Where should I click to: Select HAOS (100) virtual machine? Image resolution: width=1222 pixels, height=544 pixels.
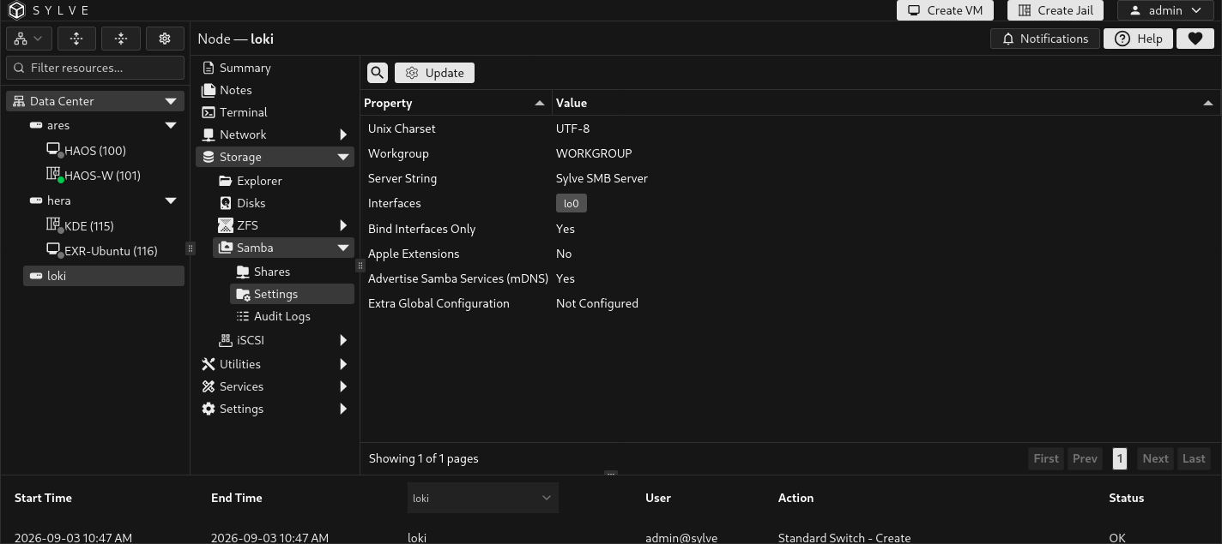pos(95,151)
